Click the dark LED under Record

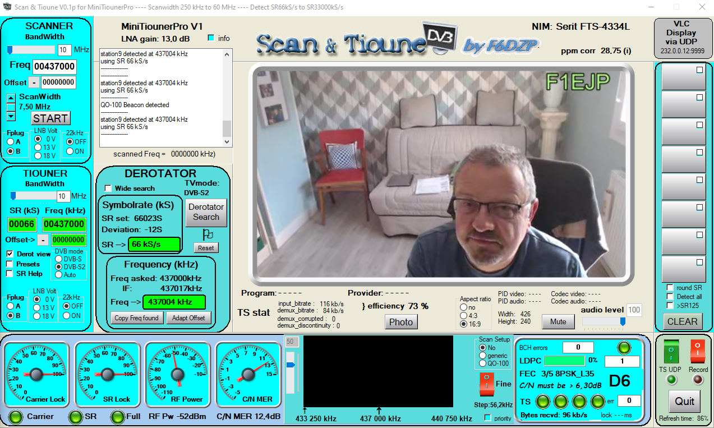click(698, 380)
